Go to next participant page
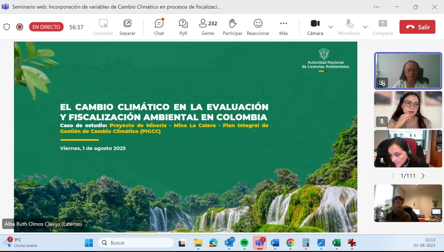 tap(423, 176)
